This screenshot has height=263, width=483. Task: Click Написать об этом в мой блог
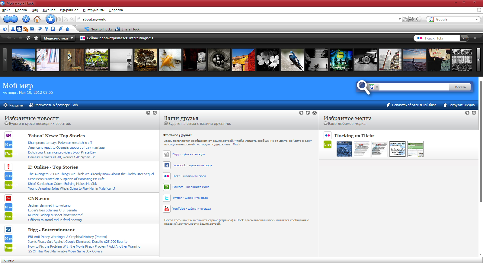[x=411, y=105]
